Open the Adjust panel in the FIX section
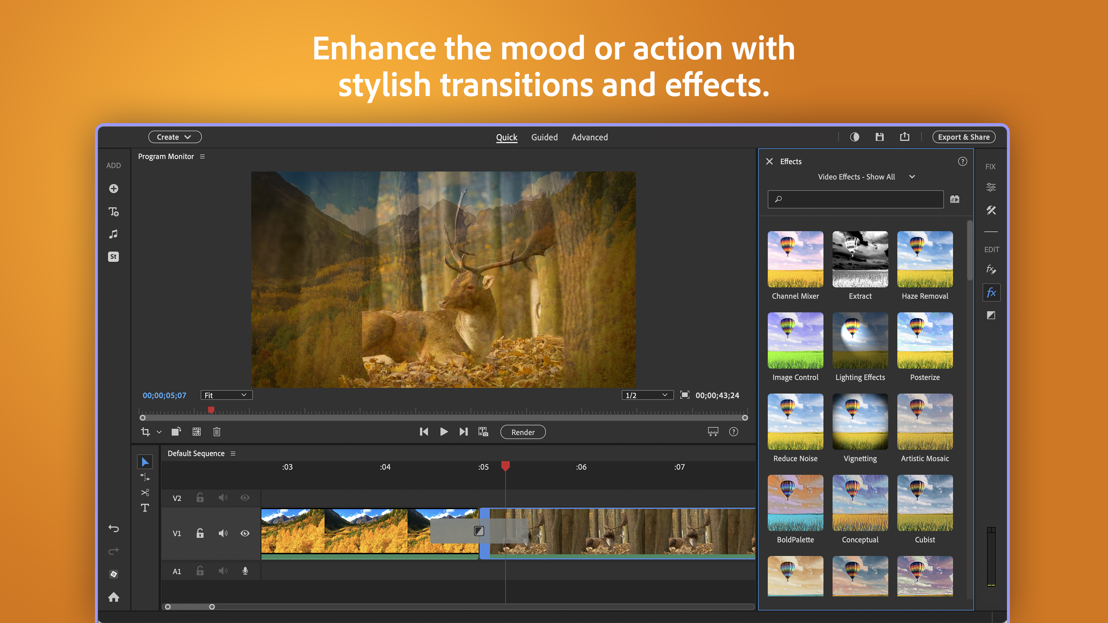Viewport: 1108px width, 623px height. click(x=991, y=187)
